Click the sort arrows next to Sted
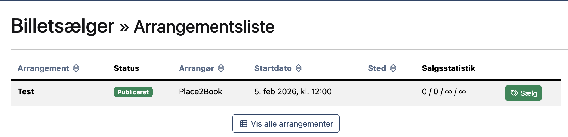 pyautogui.click(x=393, y=68)
